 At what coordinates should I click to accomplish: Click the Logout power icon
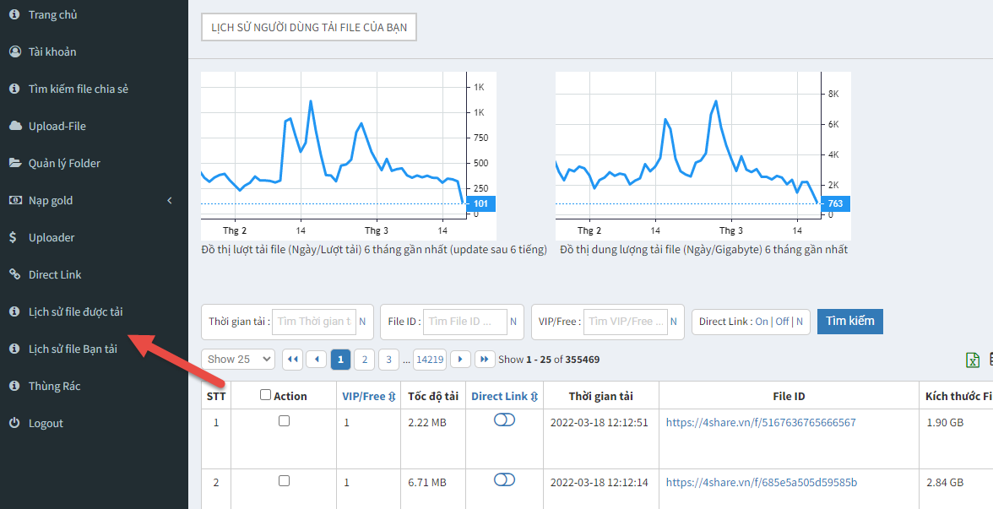point(14,423)
